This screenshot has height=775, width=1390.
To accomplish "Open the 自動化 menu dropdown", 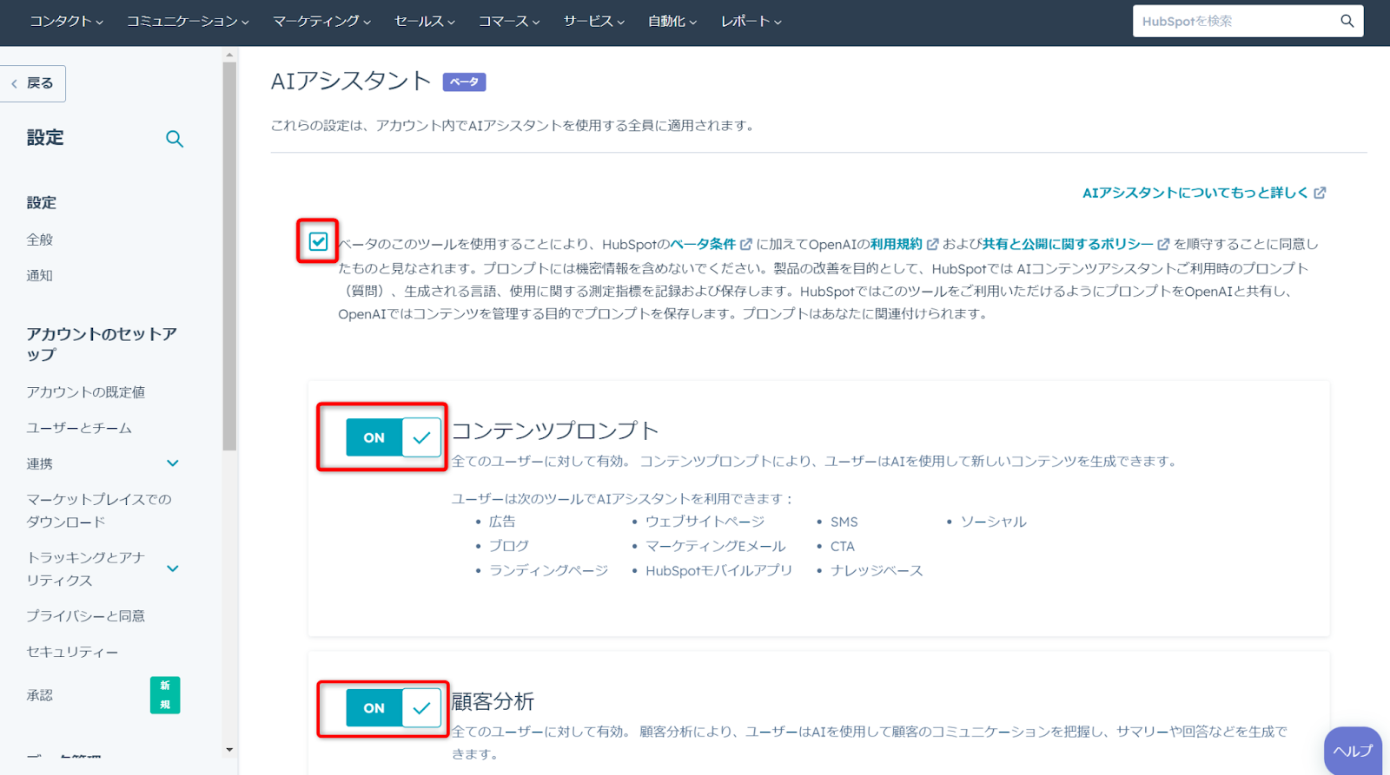I will point(672,21).
